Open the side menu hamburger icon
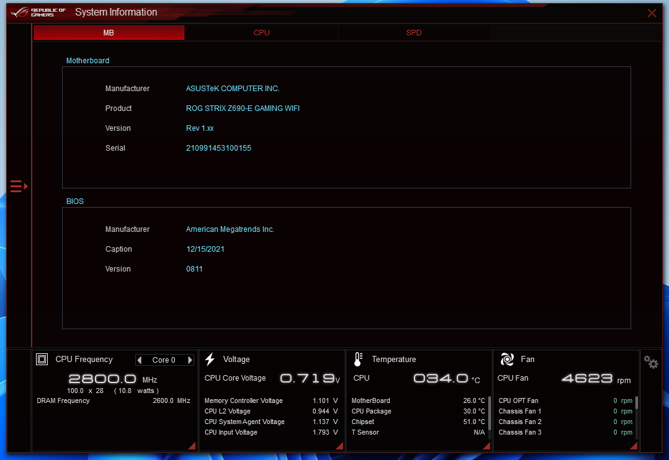 click(x=19, y=187)
